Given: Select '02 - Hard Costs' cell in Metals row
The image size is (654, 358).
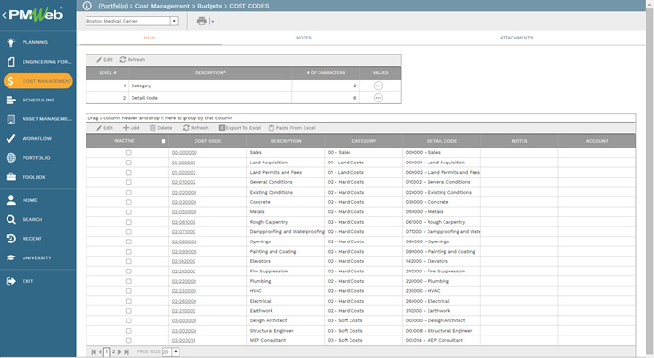Looking at the screenshot, I should (x=364, y=212).
